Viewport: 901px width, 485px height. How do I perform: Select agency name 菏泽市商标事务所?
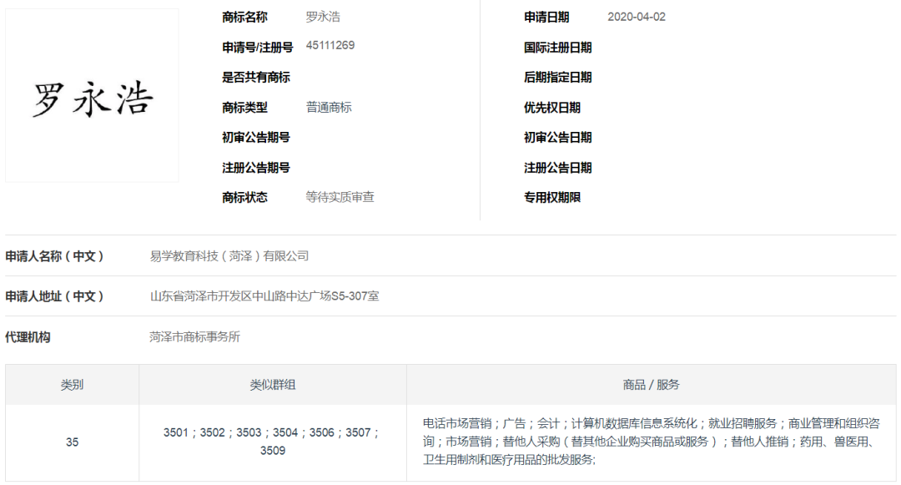194,336
